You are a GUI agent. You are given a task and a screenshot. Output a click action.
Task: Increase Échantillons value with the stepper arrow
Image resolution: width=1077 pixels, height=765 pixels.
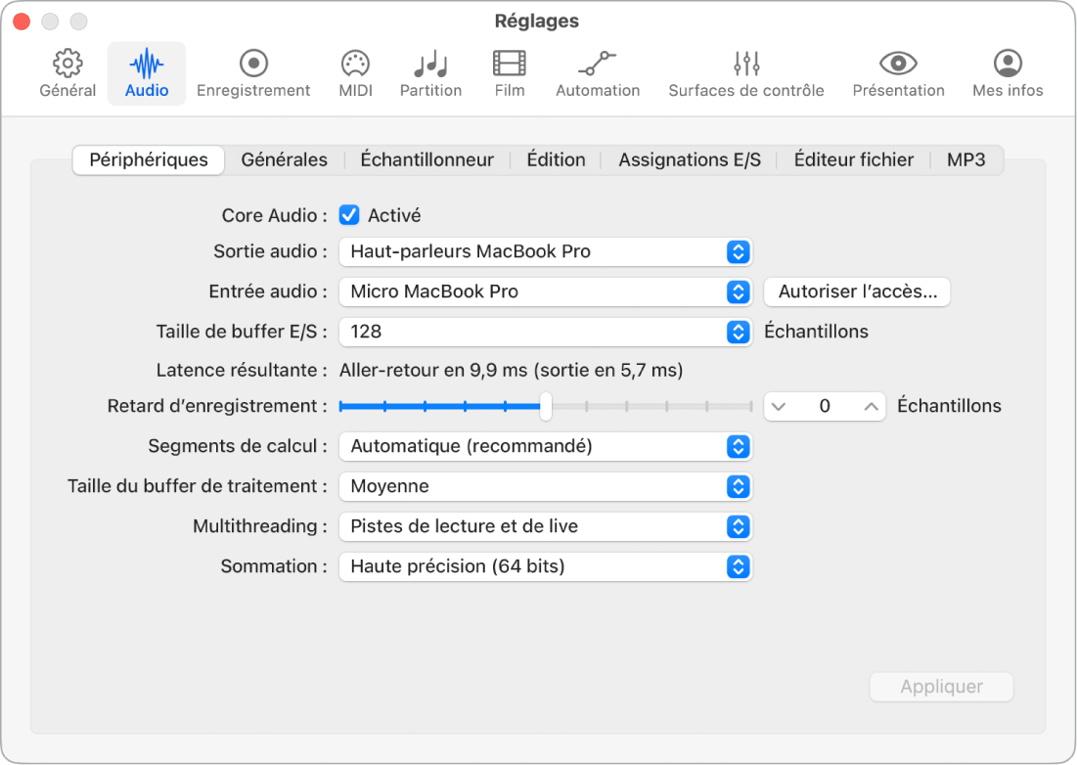(869, 406)
